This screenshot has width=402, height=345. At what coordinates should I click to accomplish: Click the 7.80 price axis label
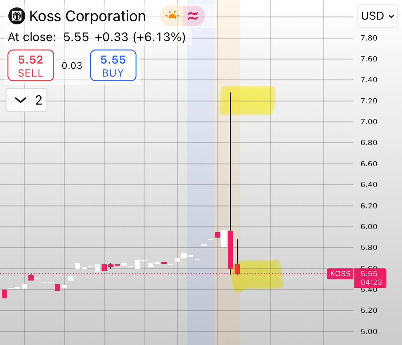(x=369, y=38)
